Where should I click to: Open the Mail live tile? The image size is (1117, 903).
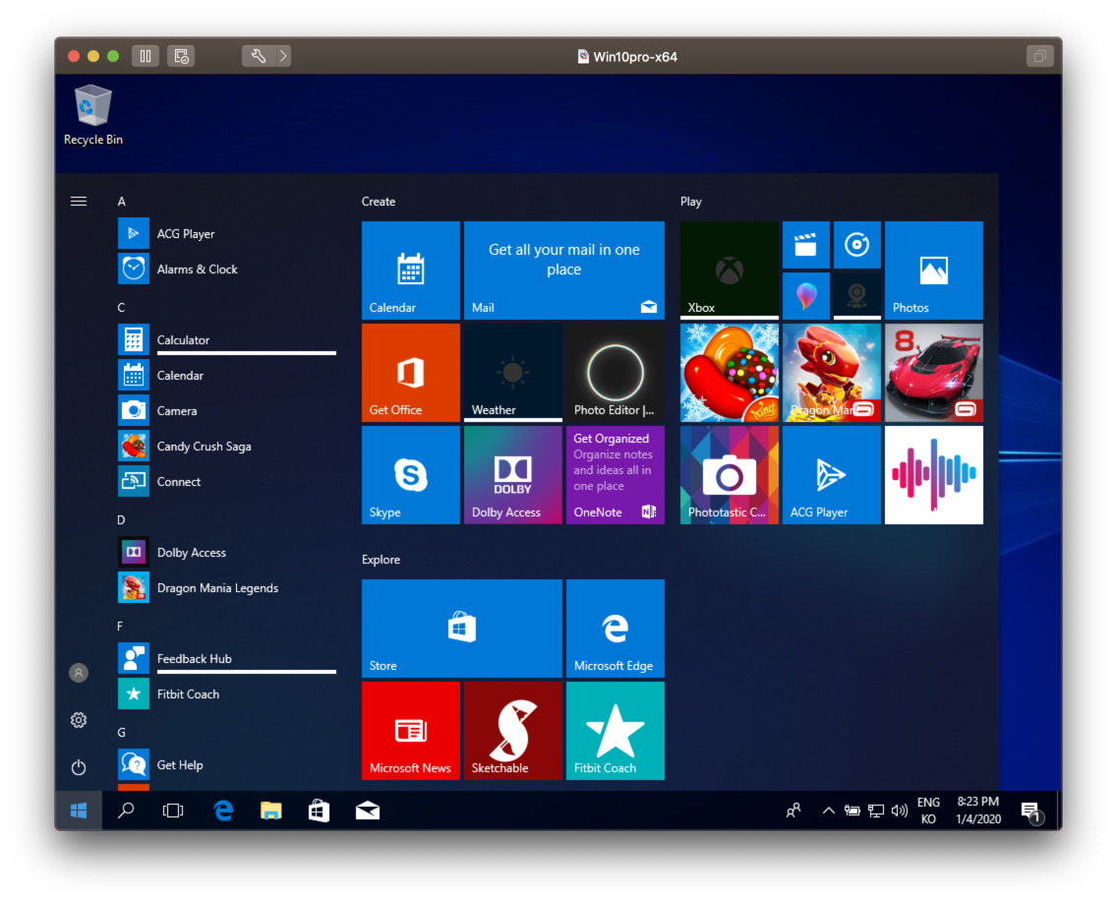click(x=563, y=271)
